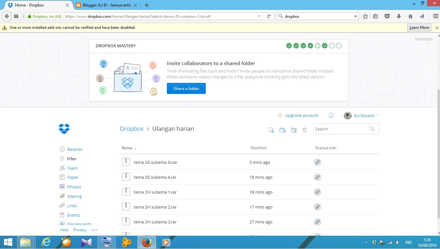Click the Firefox send tab icon

422,16
